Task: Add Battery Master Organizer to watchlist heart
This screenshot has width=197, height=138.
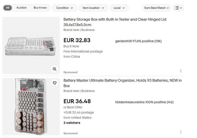Action: 55,83
